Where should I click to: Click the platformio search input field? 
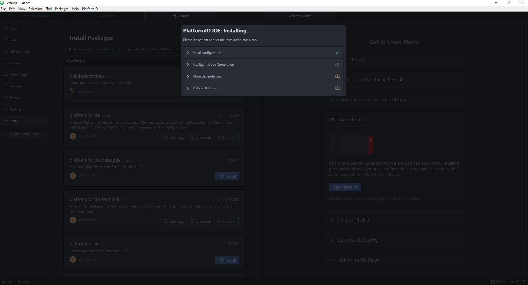pyautogui.click(x=123, y=61)
